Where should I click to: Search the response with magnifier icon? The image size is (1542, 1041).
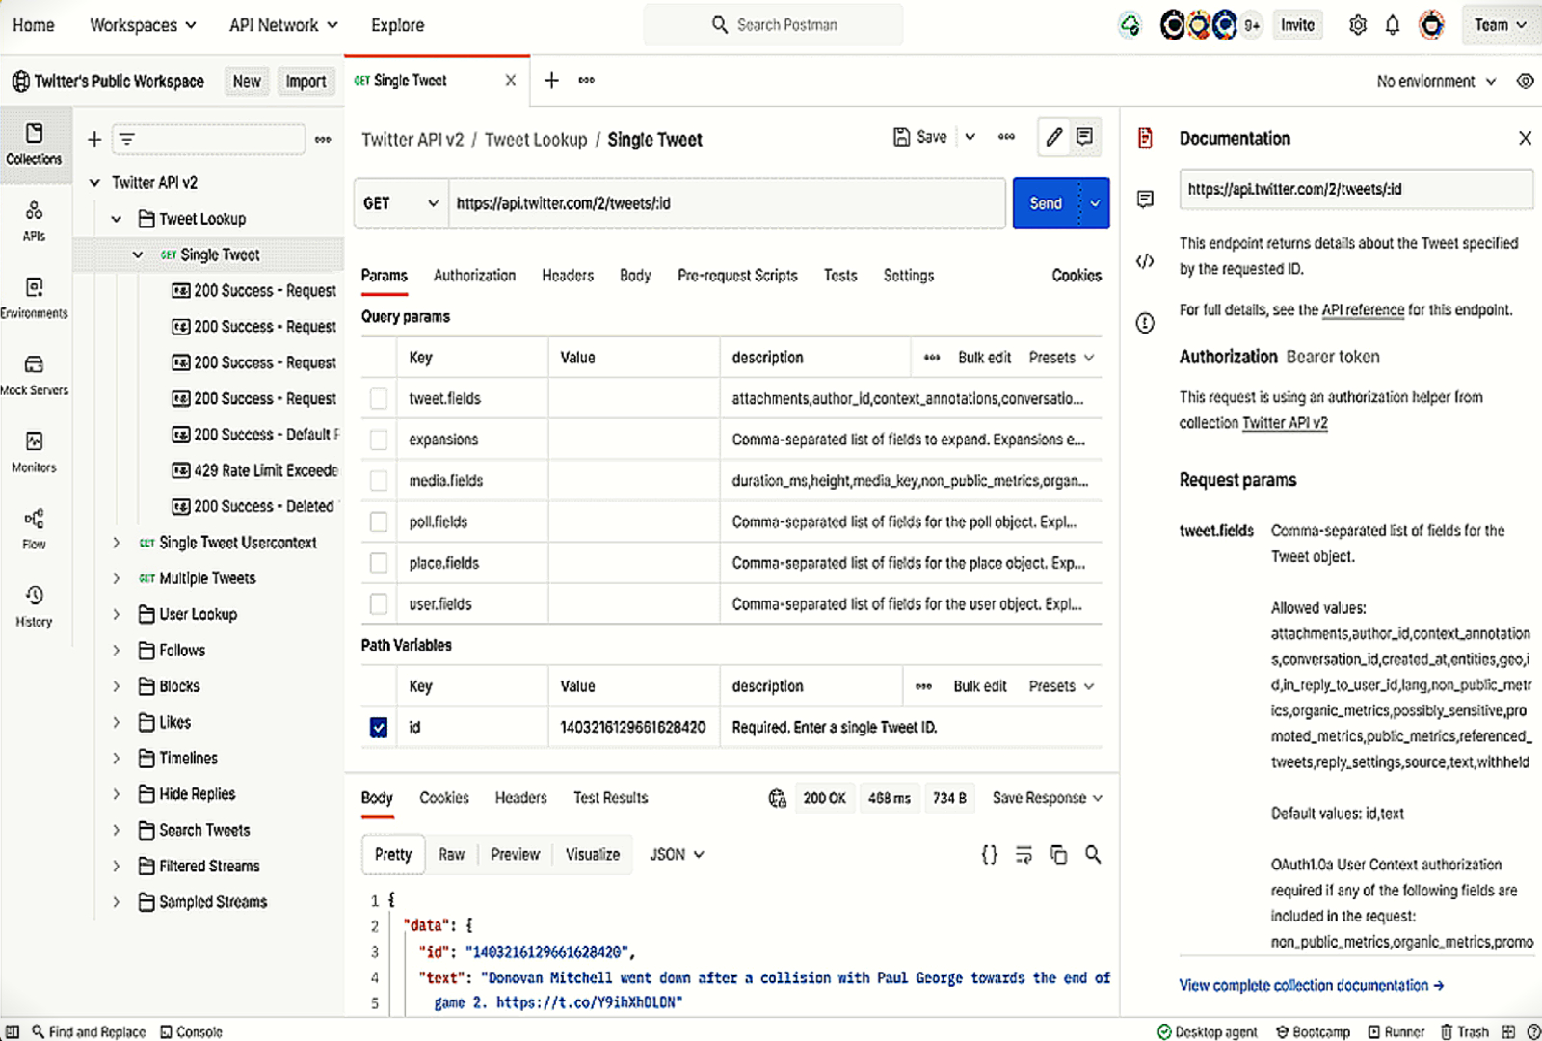(1093, 854)
